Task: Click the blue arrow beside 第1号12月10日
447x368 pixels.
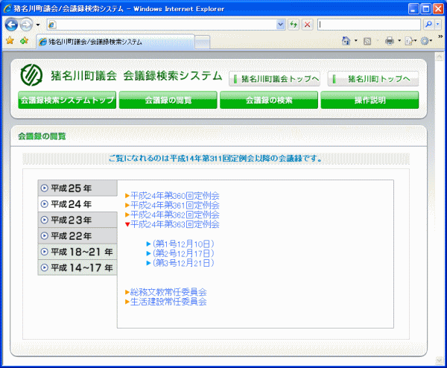Action: [x=148, y=244]
